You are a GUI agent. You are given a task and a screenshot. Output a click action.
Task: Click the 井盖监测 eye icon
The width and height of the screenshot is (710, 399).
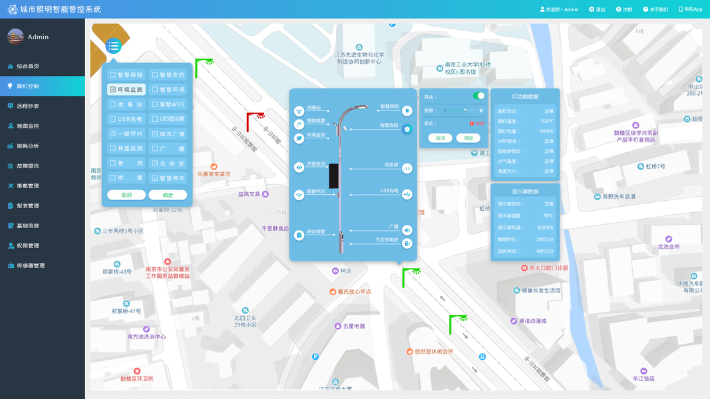point(299,168)
